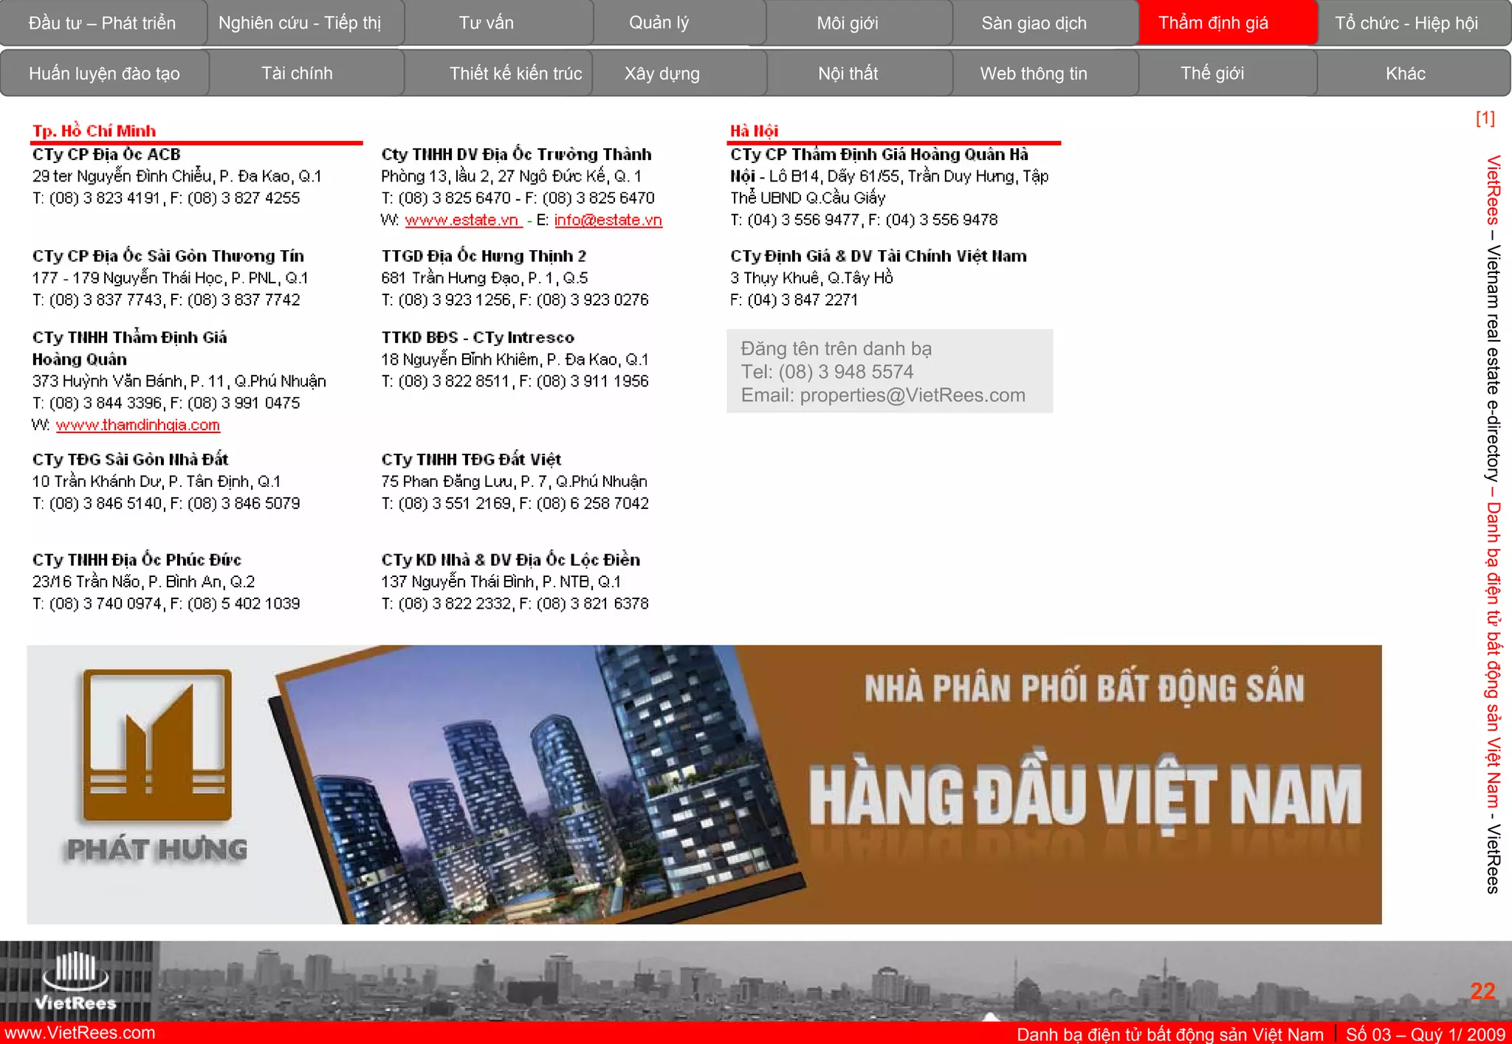Click the page number 22
The width and height of the screenshot is (1512, 1044).
tap(1482, 991)
